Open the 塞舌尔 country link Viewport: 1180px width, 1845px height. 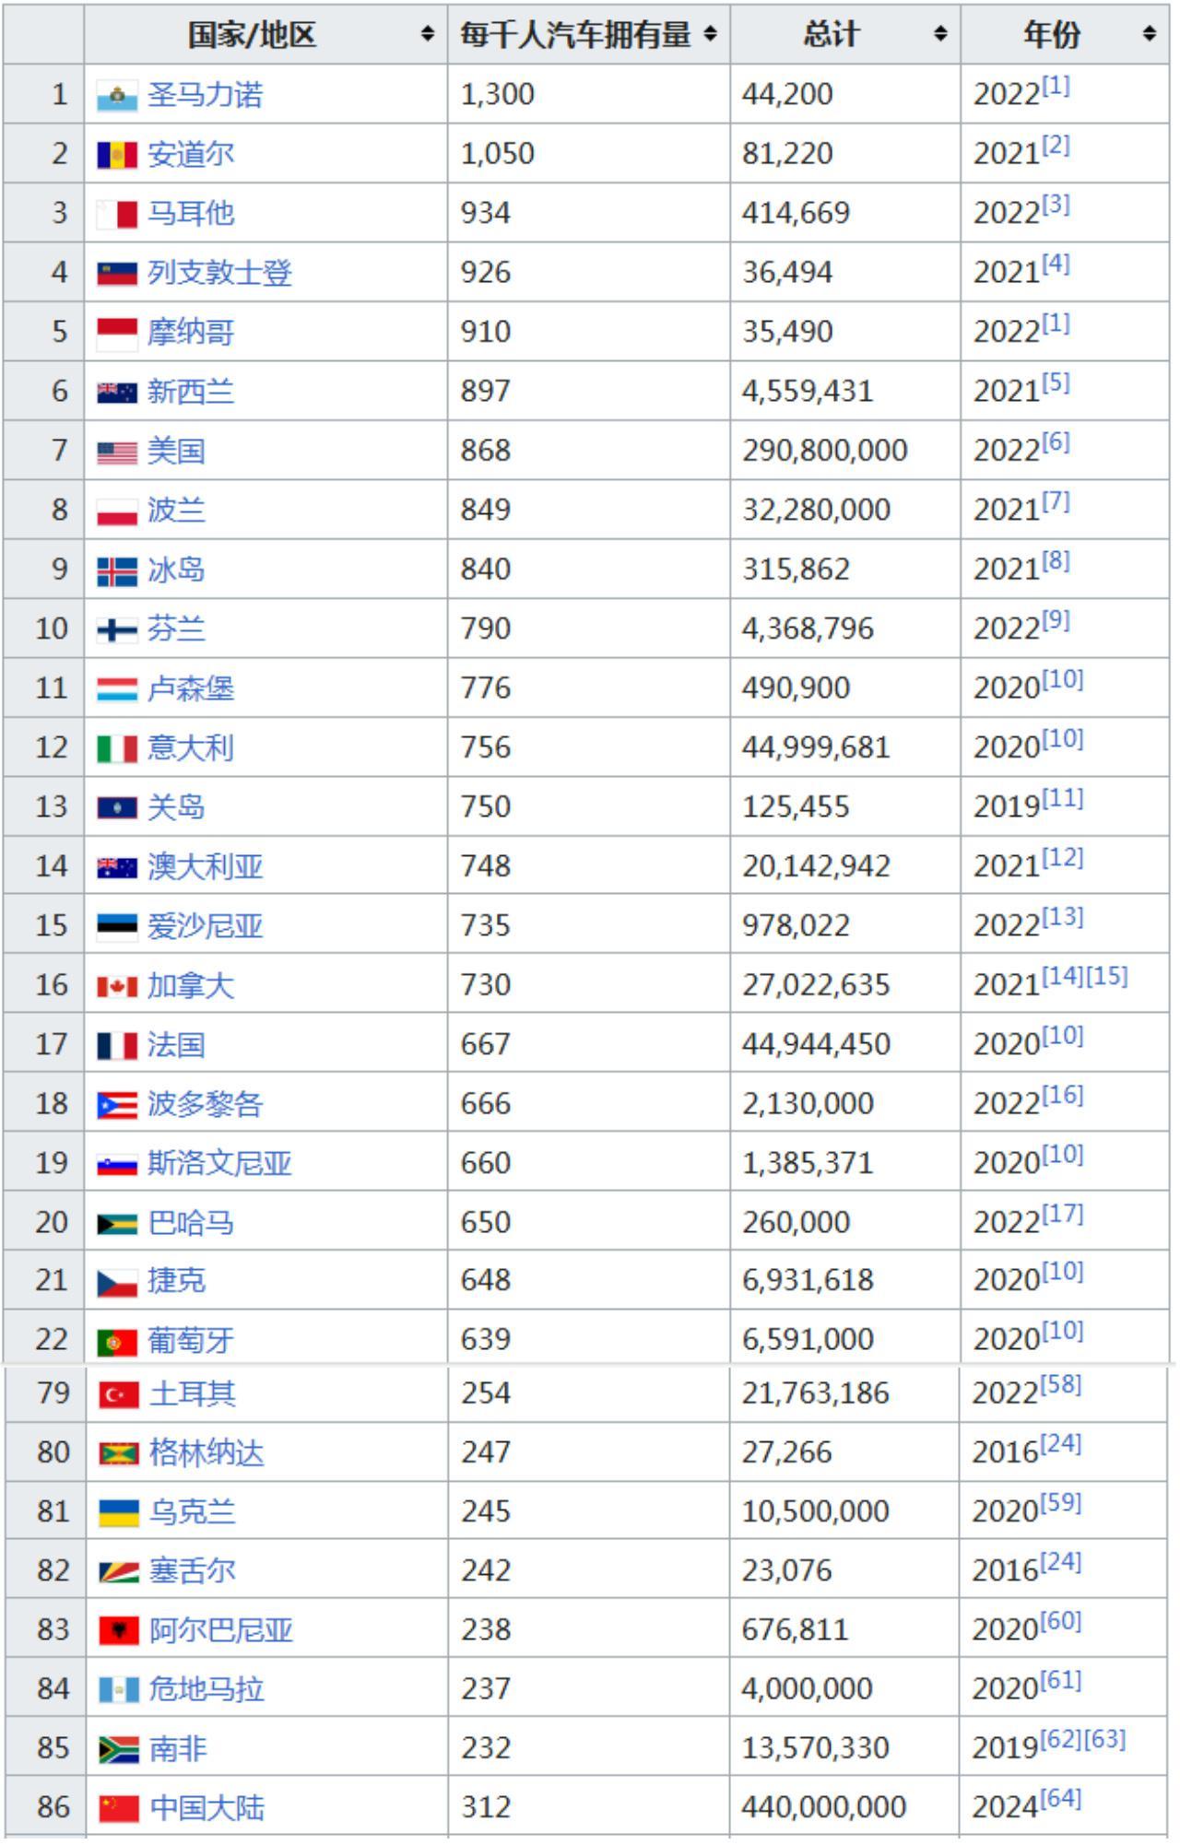click(x=193, y=1571)
